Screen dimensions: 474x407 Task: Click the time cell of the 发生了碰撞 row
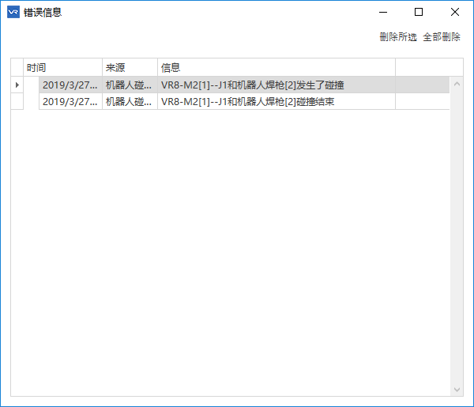click(x=70, y=85)
